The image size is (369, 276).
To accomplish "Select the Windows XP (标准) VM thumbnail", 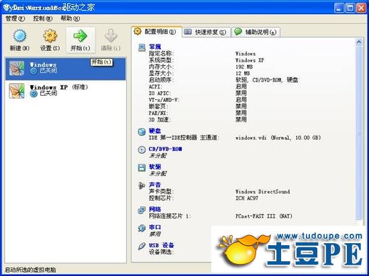I will (17, 90).
